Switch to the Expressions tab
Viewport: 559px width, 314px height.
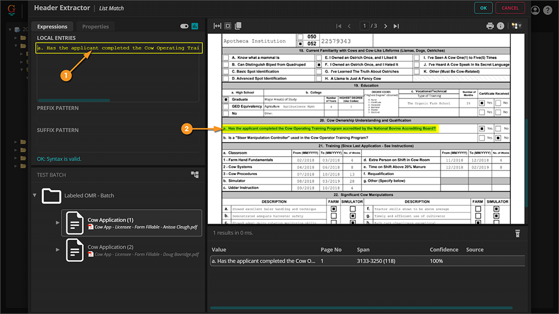[52, 26]
